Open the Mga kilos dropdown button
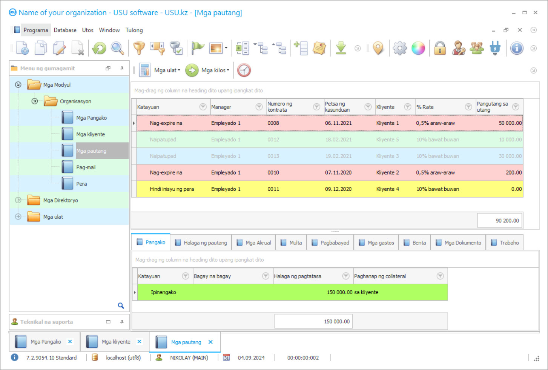Image resolution: width=548 pixels, height=370 pixels. click(208, 70)
